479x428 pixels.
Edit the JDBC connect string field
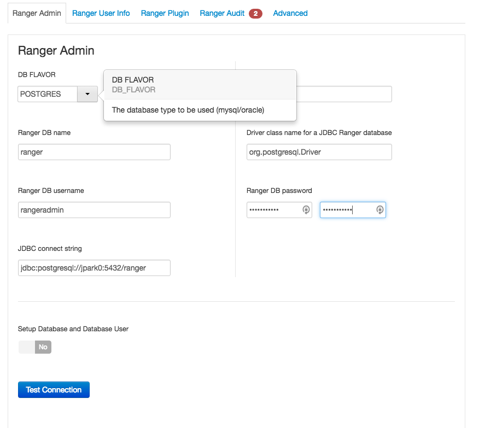tap(94, 267)
